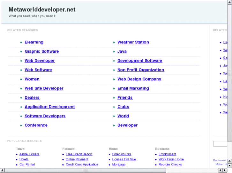Click the vertical scrollbar thumb

[x=230, y=73]
